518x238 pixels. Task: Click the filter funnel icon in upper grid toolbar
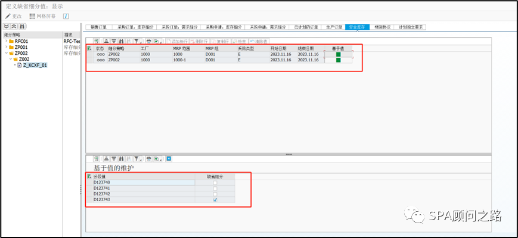[x=137, y=41]
